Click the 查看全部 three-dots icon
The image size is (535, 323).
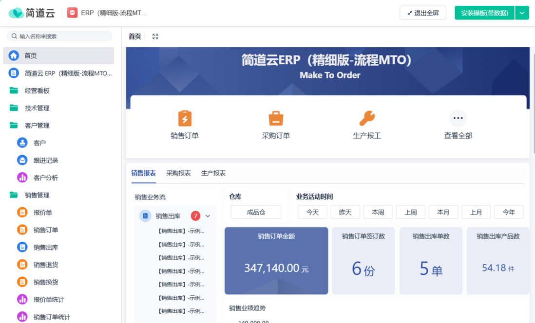458,118
